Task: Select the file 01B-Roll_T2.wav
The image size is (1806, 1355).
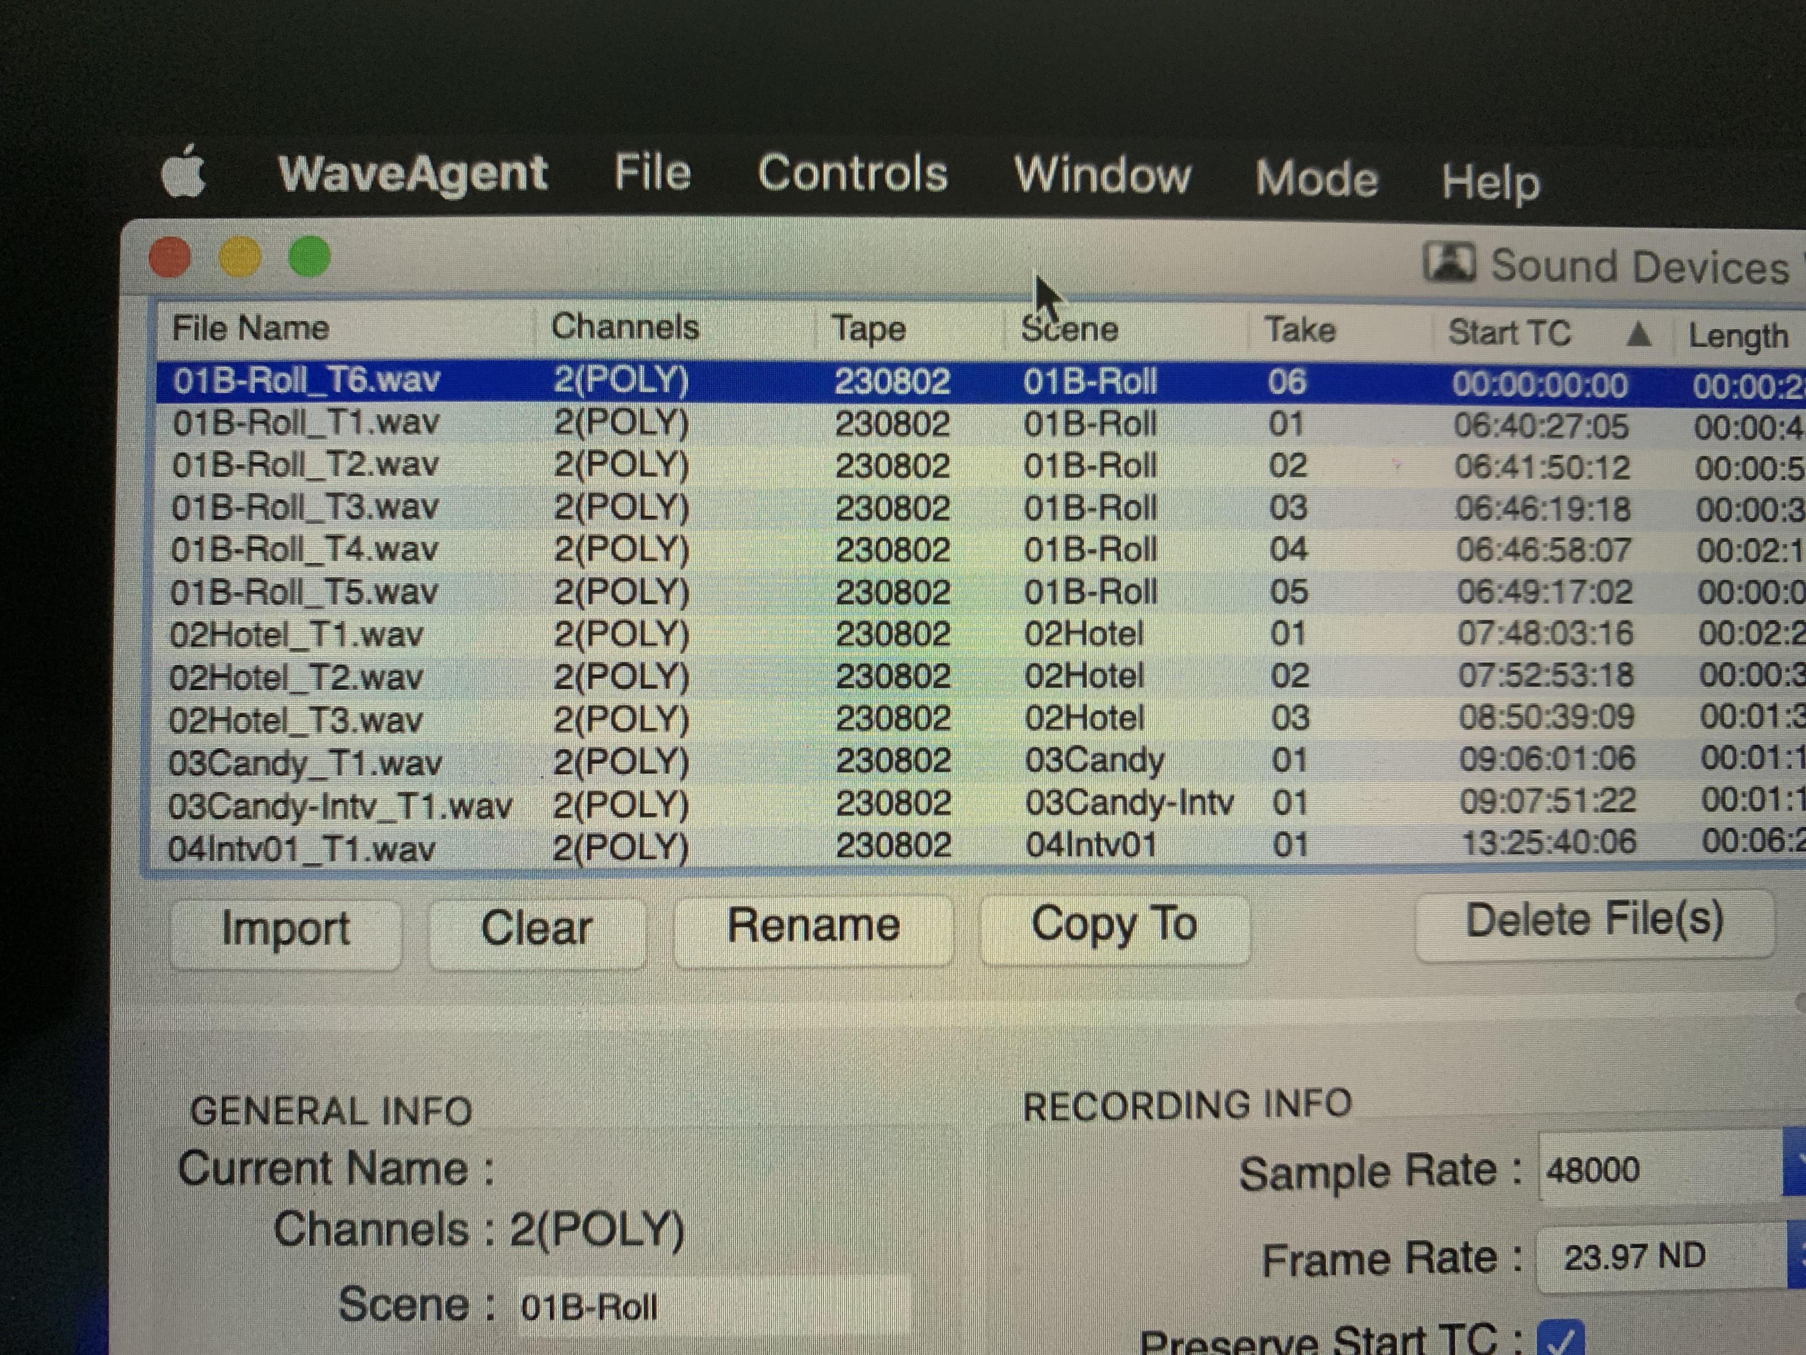Action: [x=305, y=465]
